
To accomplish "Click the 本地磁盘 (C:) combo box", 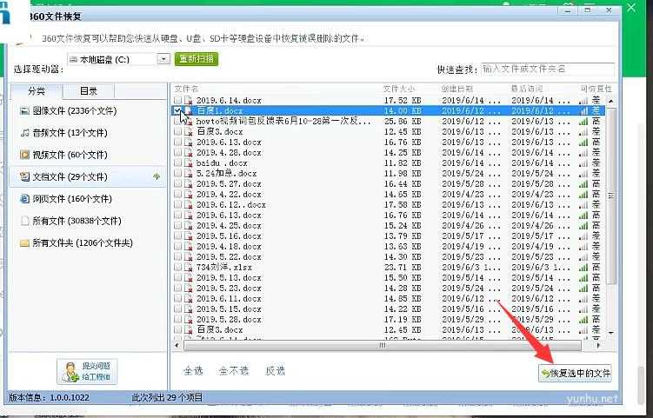I will click(119, 59).
